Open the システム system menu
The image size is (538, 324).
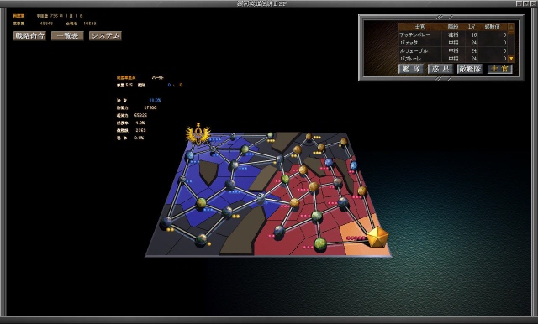tap(105, 36)
